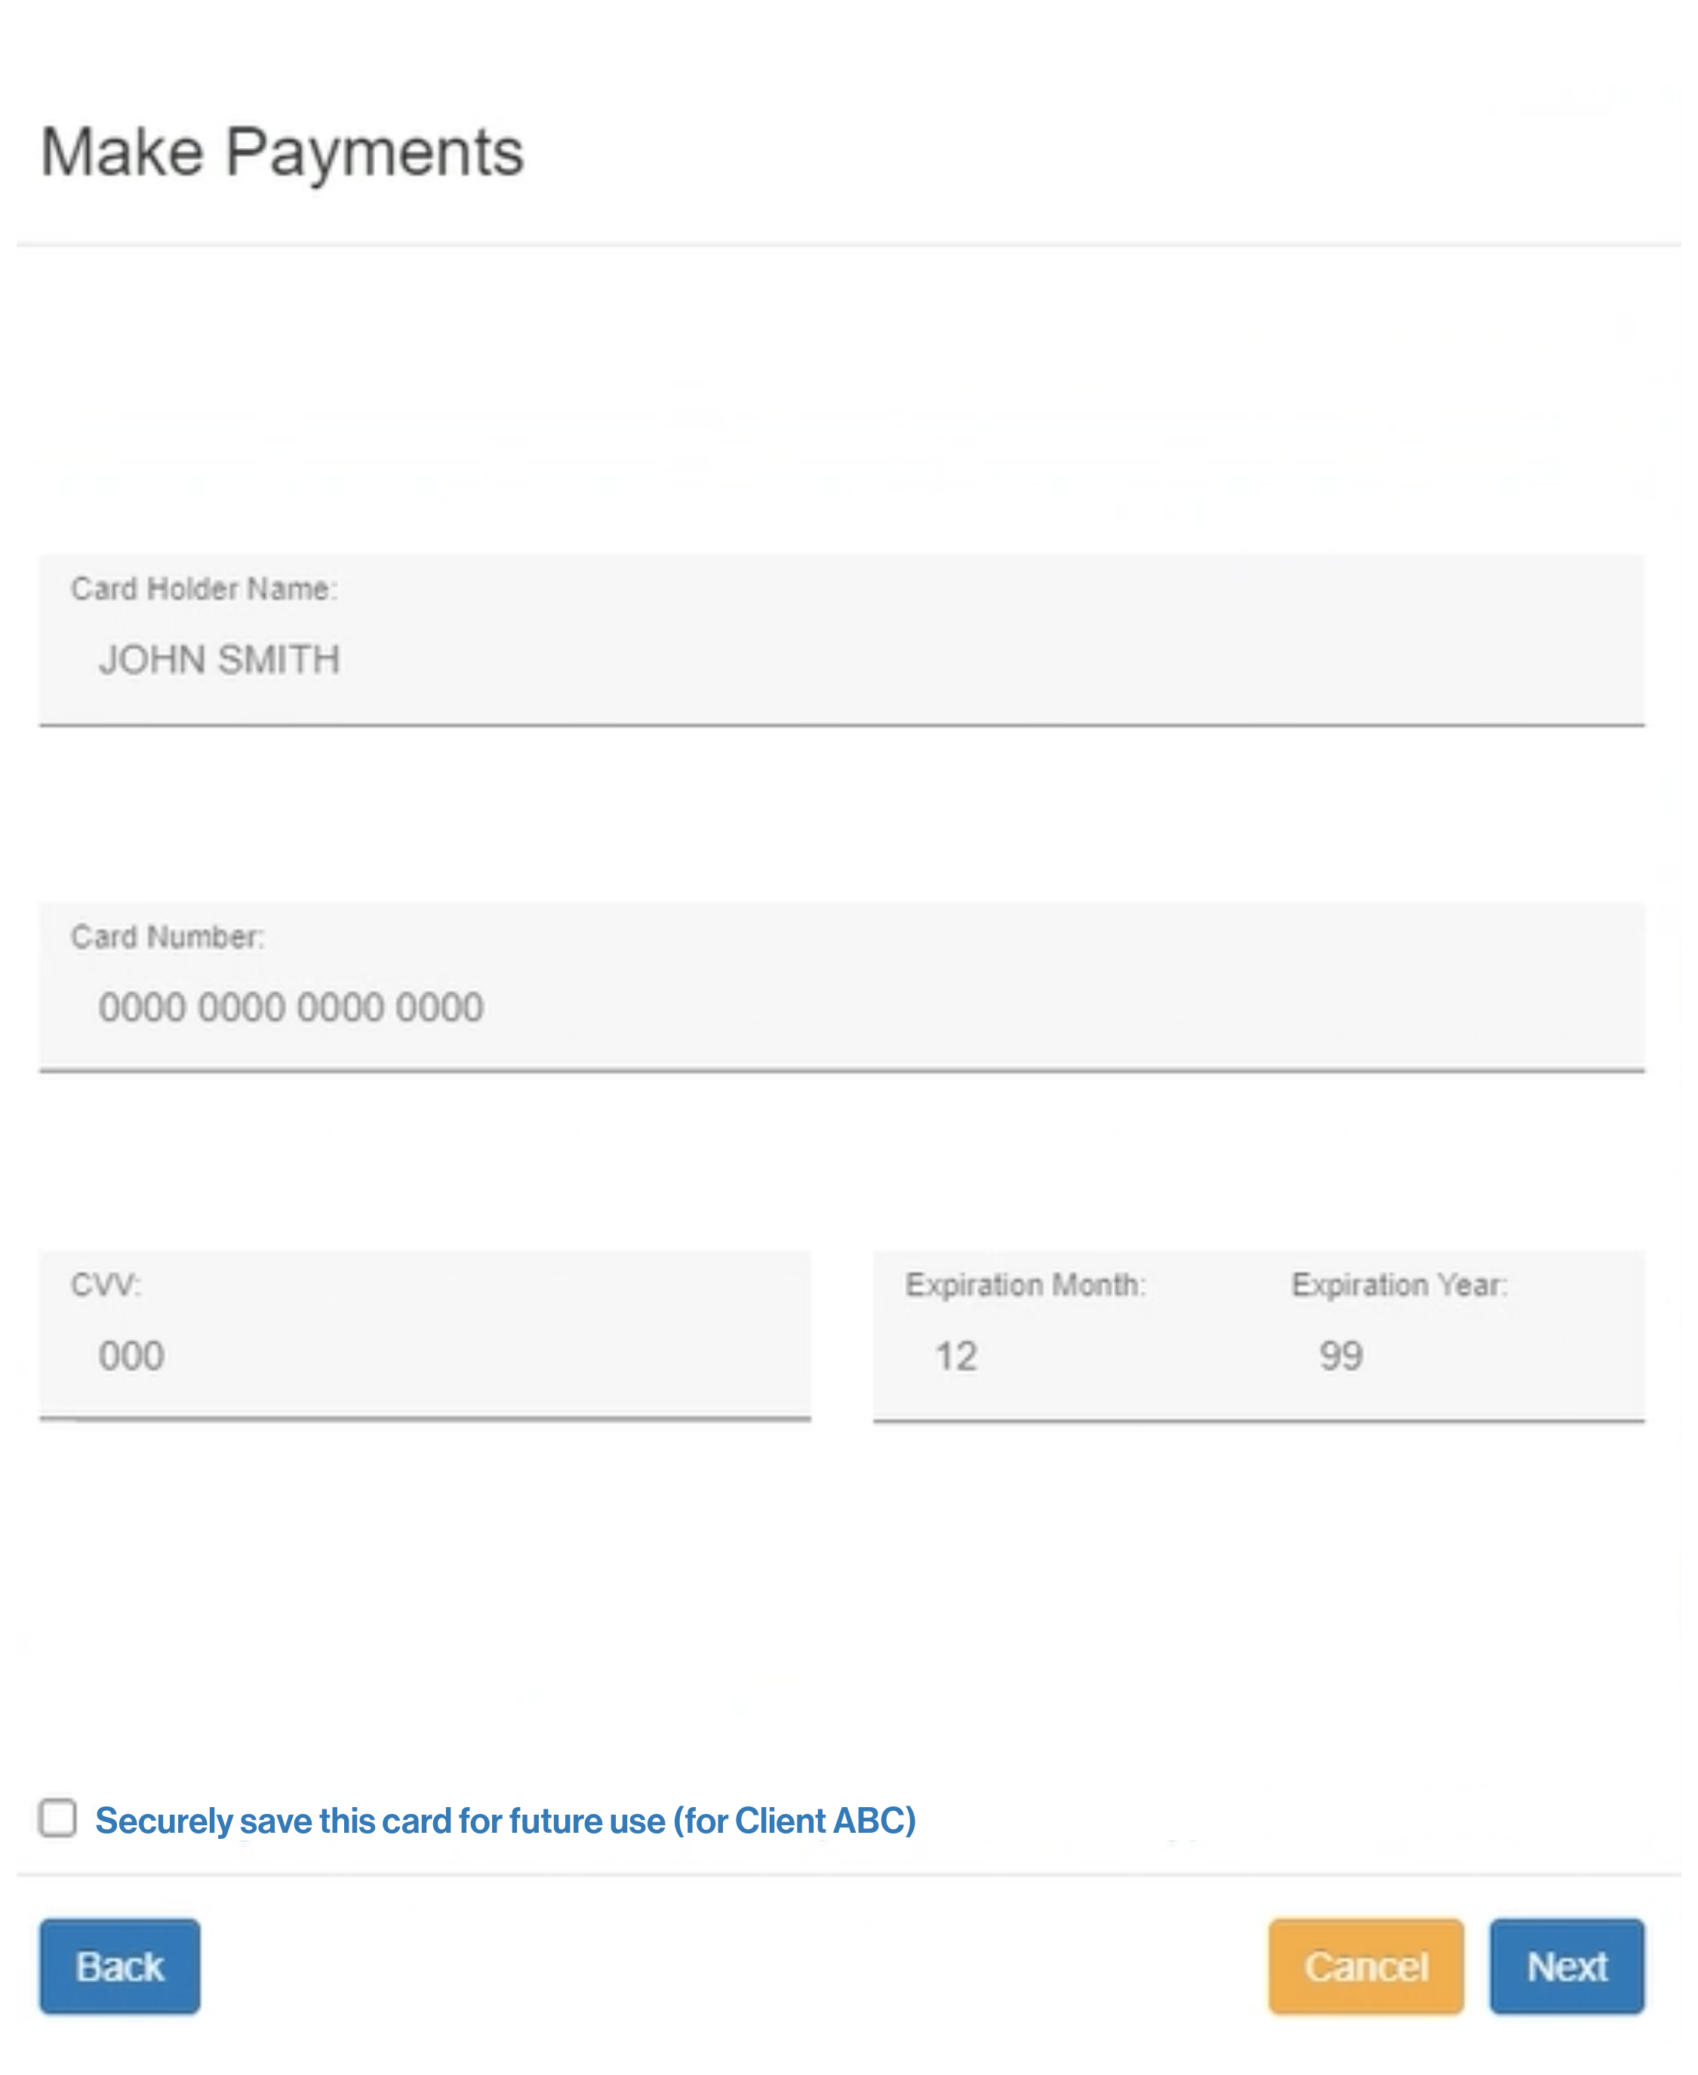Click the Make Payments heading
Image resolution: width=1698 pixels, height=2075 pixels.
(x=281, y=152)
